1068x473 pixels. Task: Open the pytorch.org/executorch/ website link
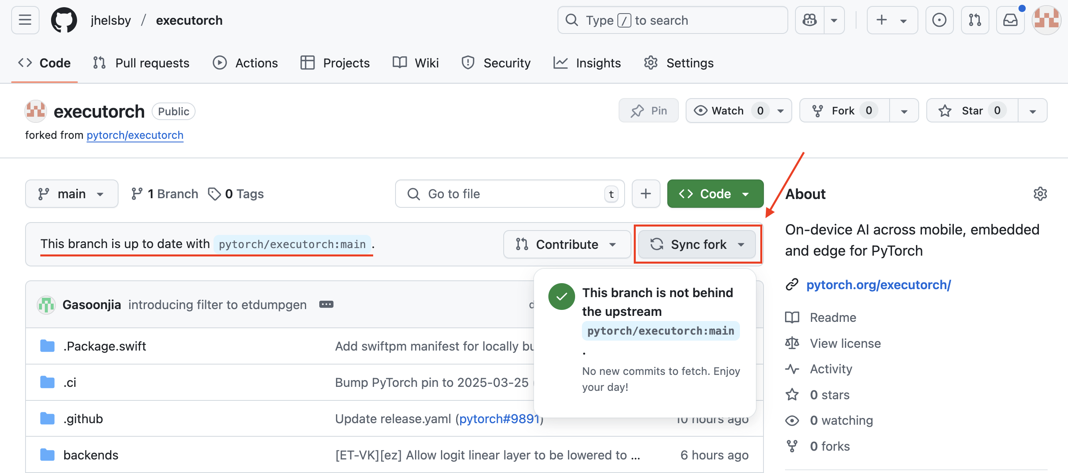(x=878, y=284)
